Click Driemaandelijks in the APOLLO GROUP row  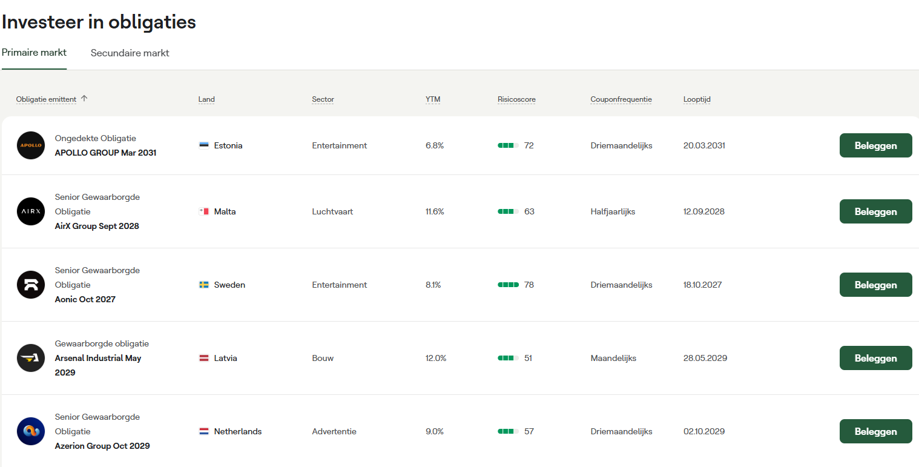point(622,145)
